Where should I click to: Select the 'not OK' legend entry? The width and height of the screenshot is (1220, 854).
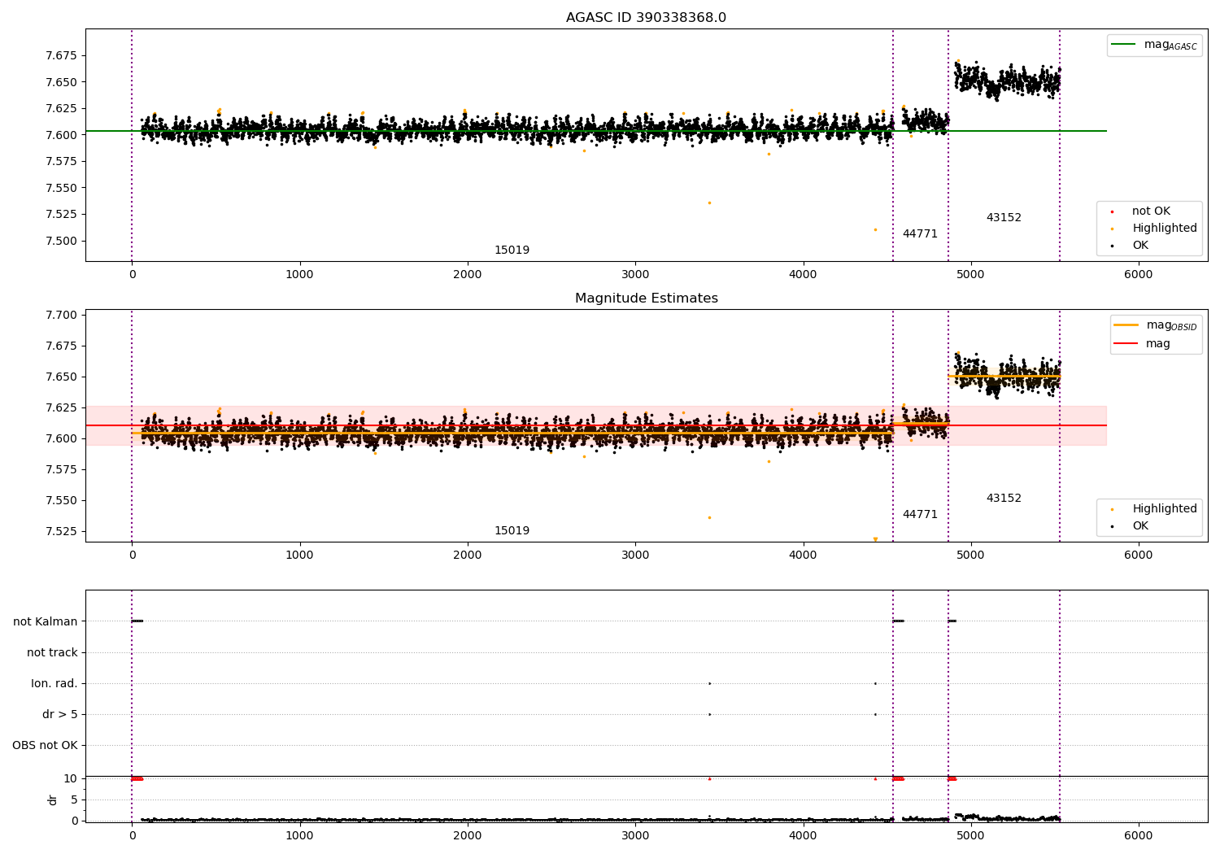click(1151, 211)
